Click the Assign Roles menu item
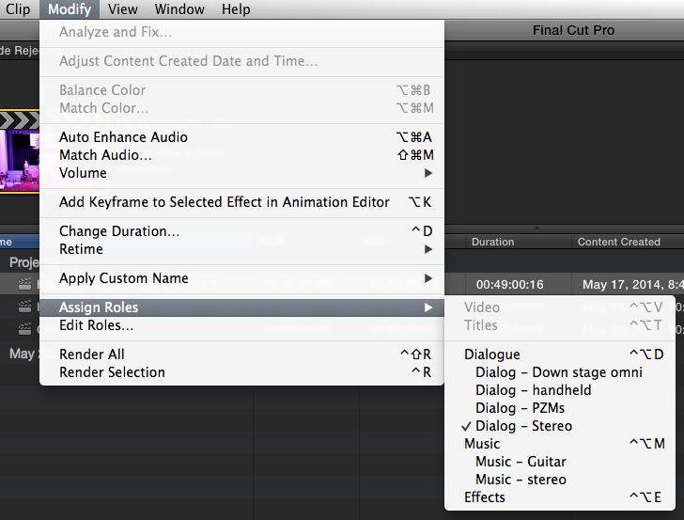 [241, 307]
